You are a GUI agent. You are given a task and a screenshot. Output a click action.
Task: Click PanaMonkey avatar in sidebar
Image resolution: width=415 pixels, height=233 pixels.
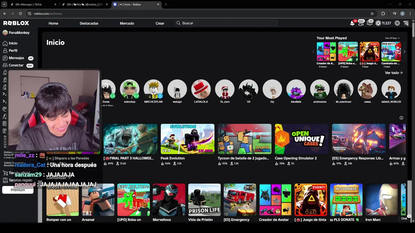(5, 33)
